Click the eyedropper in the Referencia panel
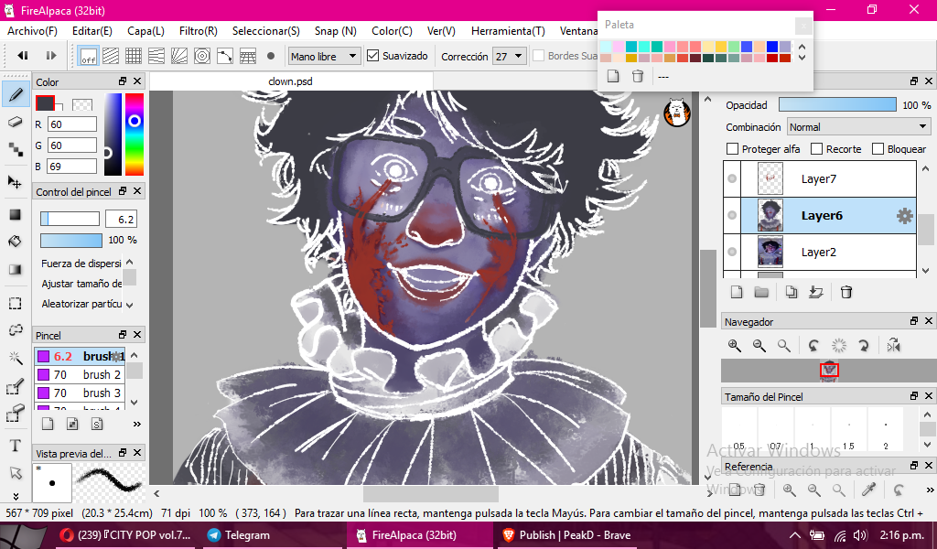This screenshot has height=549, width=937. [x=868, y=490]
